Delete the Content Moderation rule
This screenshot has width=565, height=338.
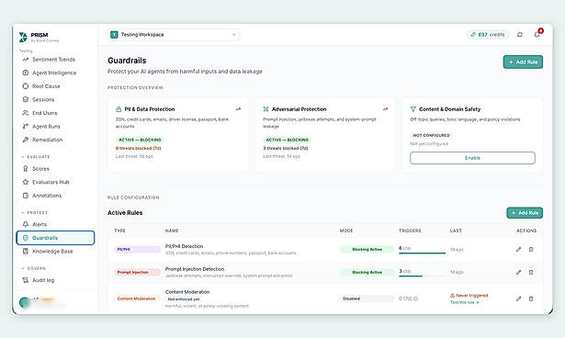[531, 299]
